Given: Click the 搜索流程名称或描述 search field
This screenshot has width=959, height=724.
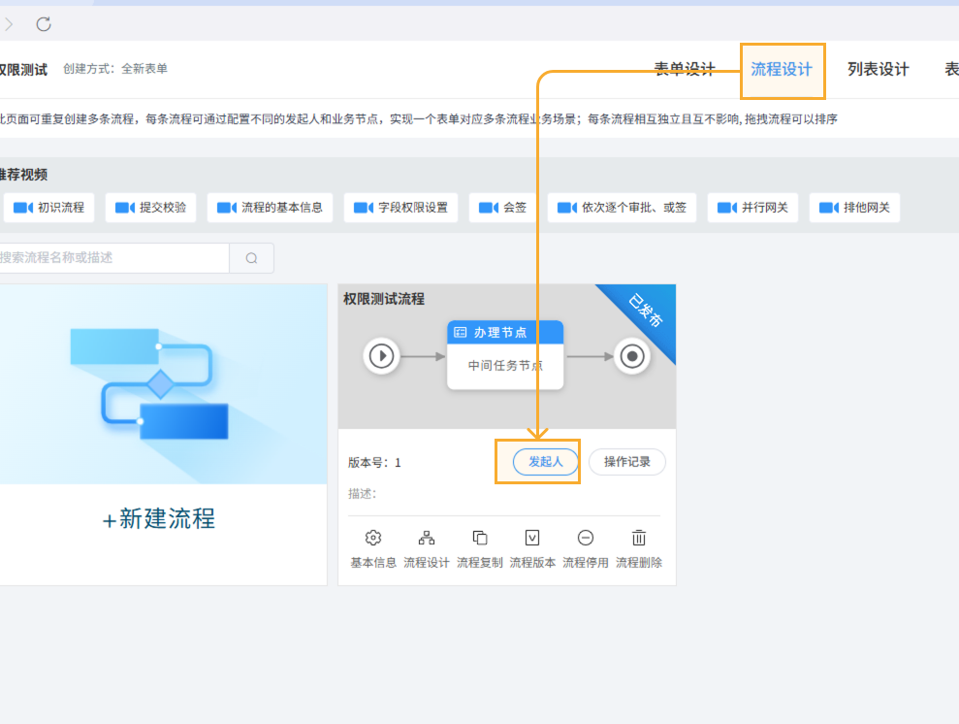Looking at the screenshot, I should pos(113,257).
